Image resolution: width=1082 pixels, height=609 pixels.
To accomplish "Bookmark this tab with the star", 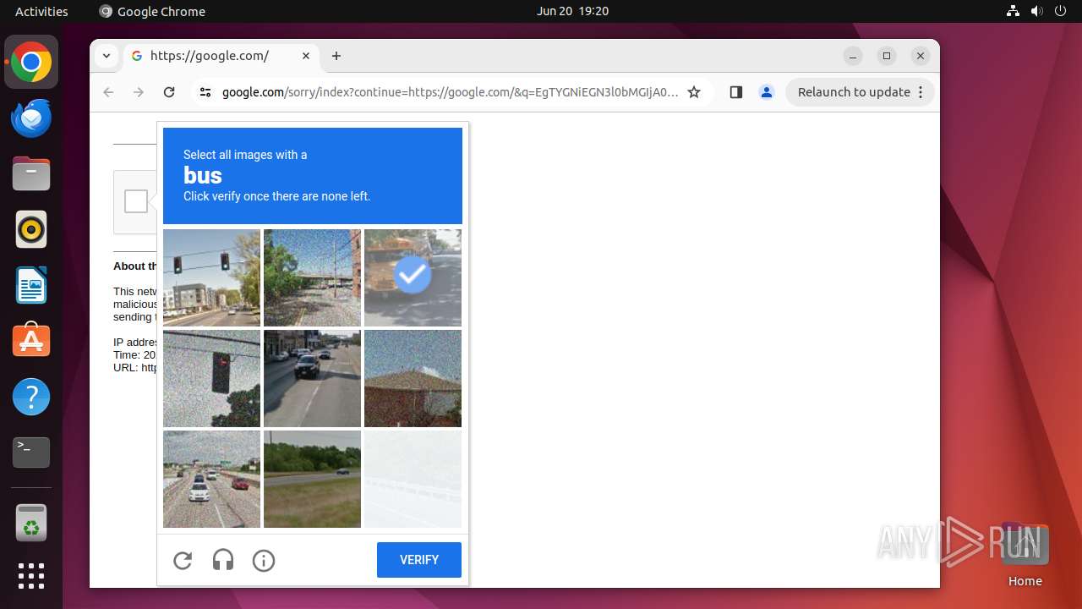I will point(694,92).
